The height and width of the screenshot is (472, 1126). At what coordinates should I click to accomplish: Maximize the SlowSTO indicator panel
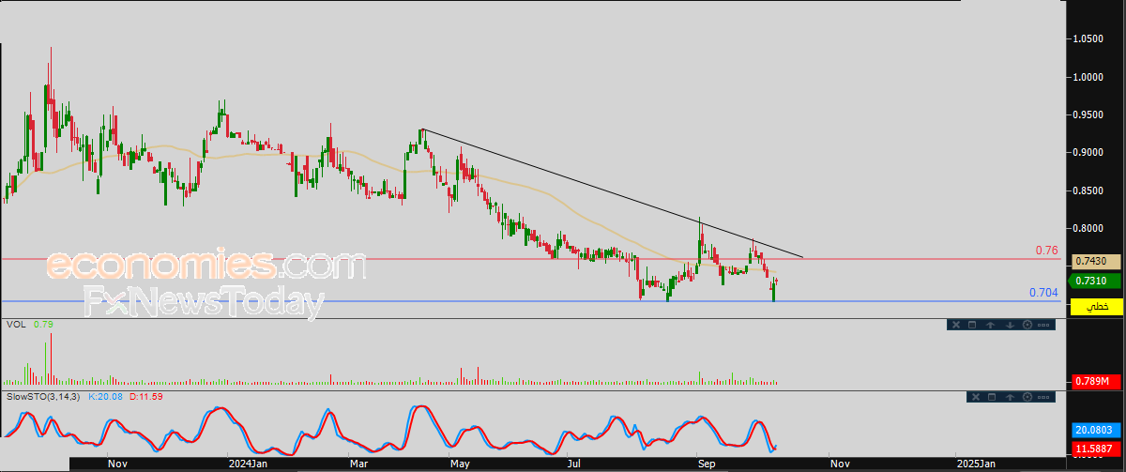[x=992, y=397]
